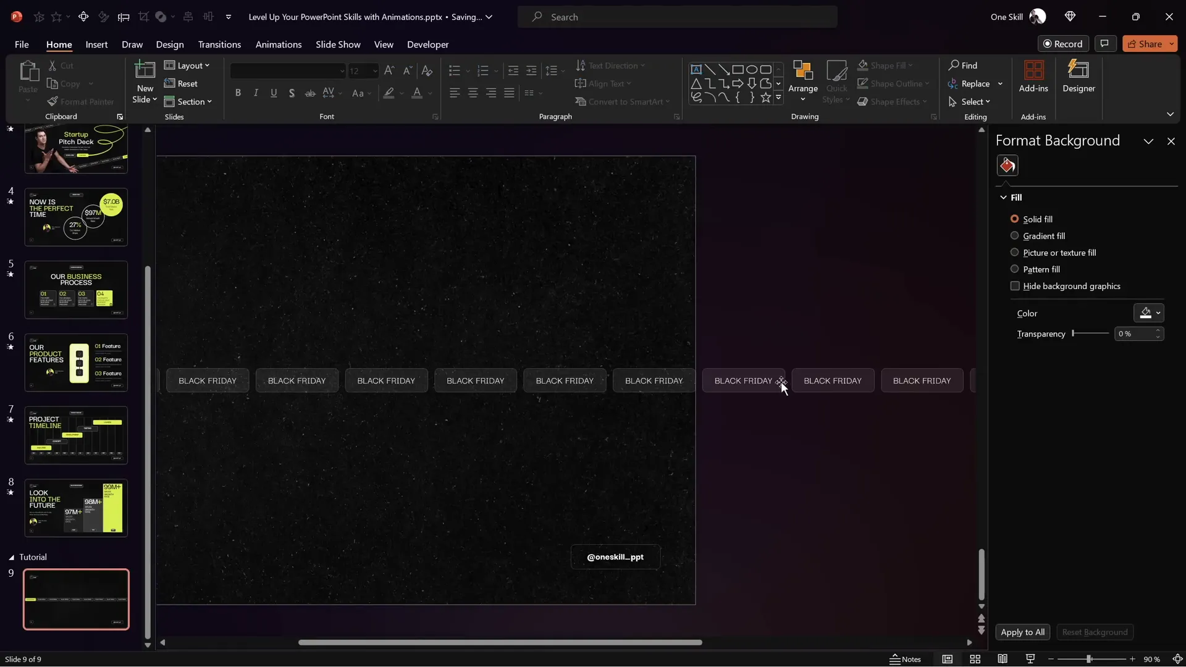Click the Justify paragraph icon
The width and height of the screenshot is (1186, 667).
pos(509,93)
